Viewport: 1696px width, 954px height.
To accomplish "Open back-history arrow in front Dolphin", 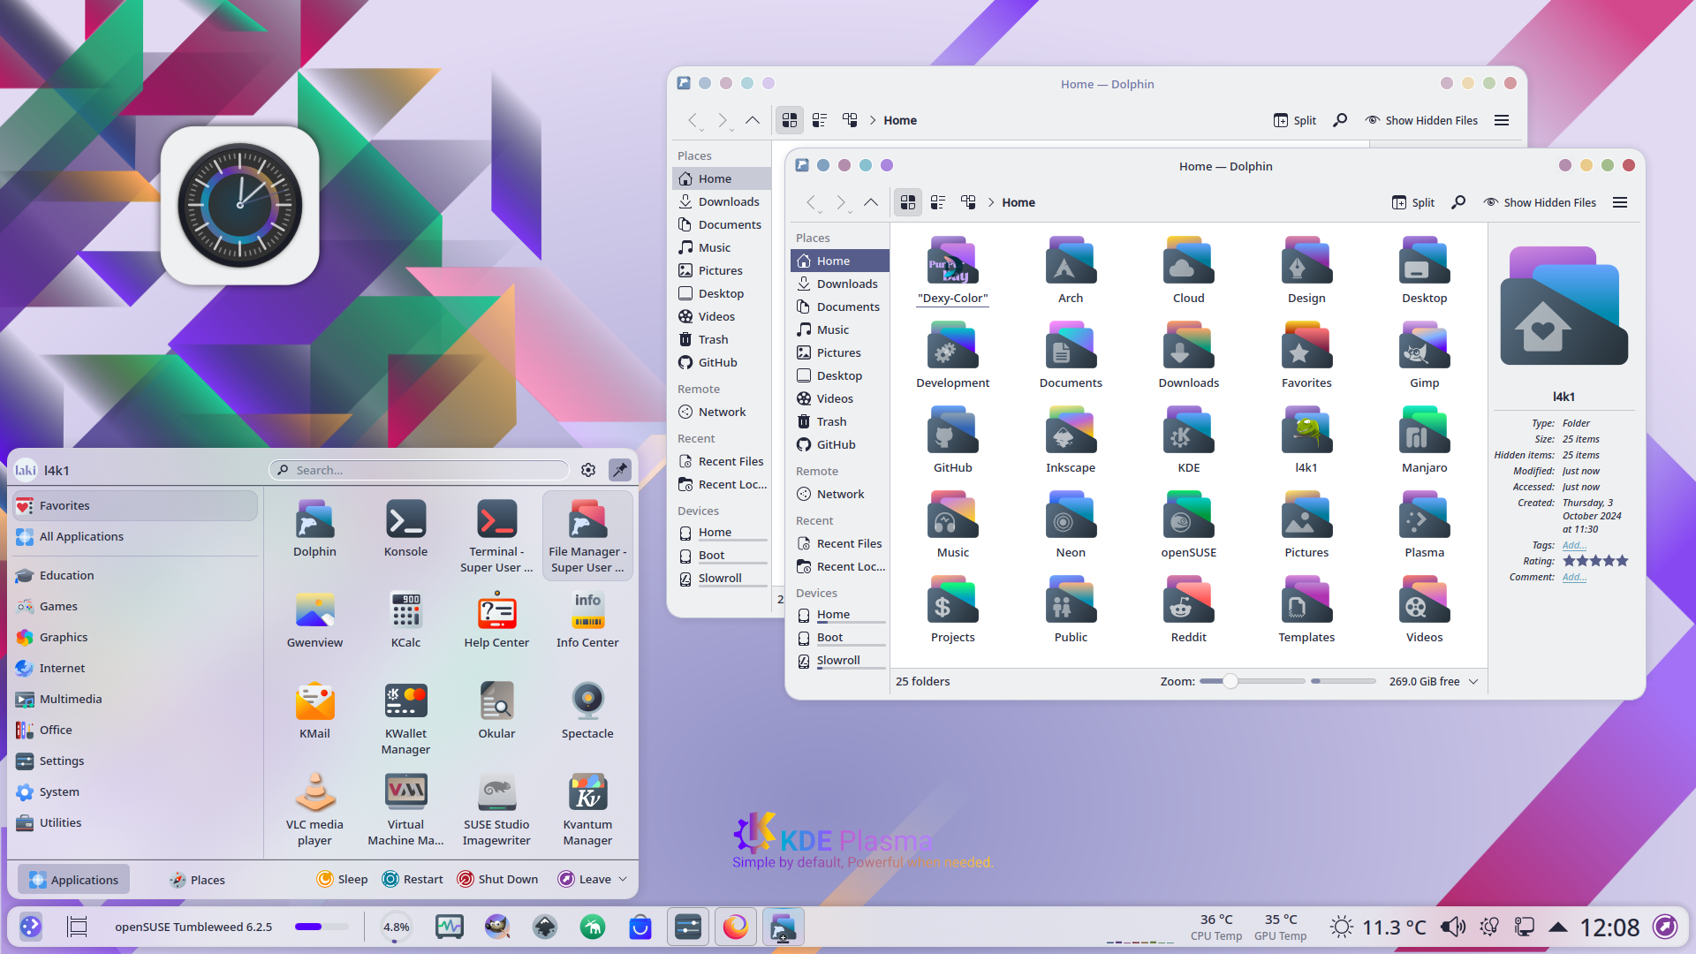I will [812, 202].
